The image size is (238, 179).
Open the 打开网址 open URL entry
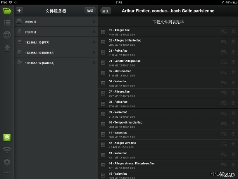pyautogui.click(x=54, y=32)
